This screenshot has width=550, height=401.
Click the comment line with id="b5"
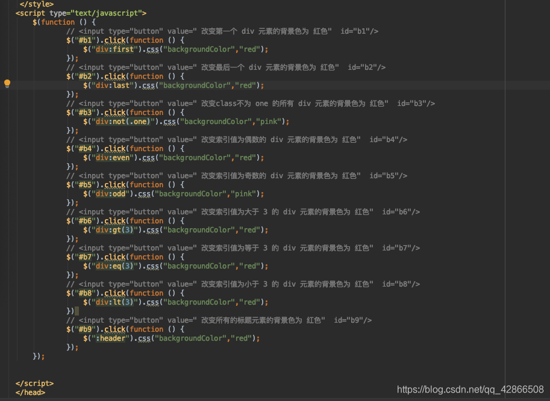coord(237,176)
